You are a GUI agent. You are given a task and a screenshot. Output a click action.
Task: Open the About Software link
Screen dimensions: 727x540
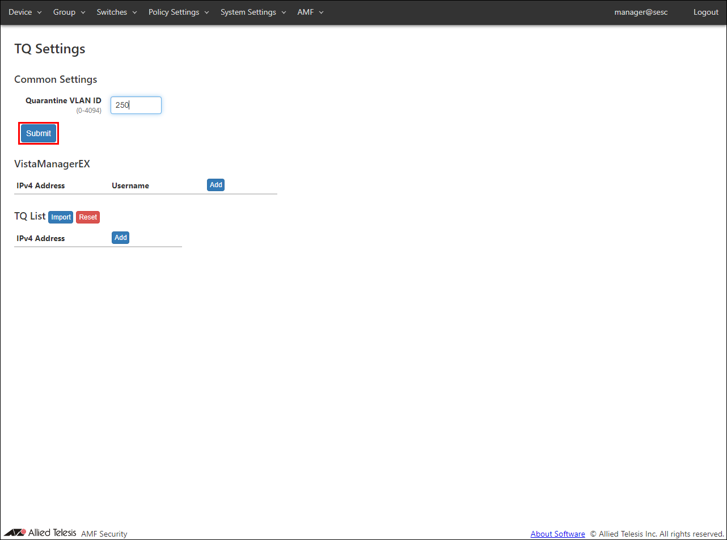pos(558,534)
